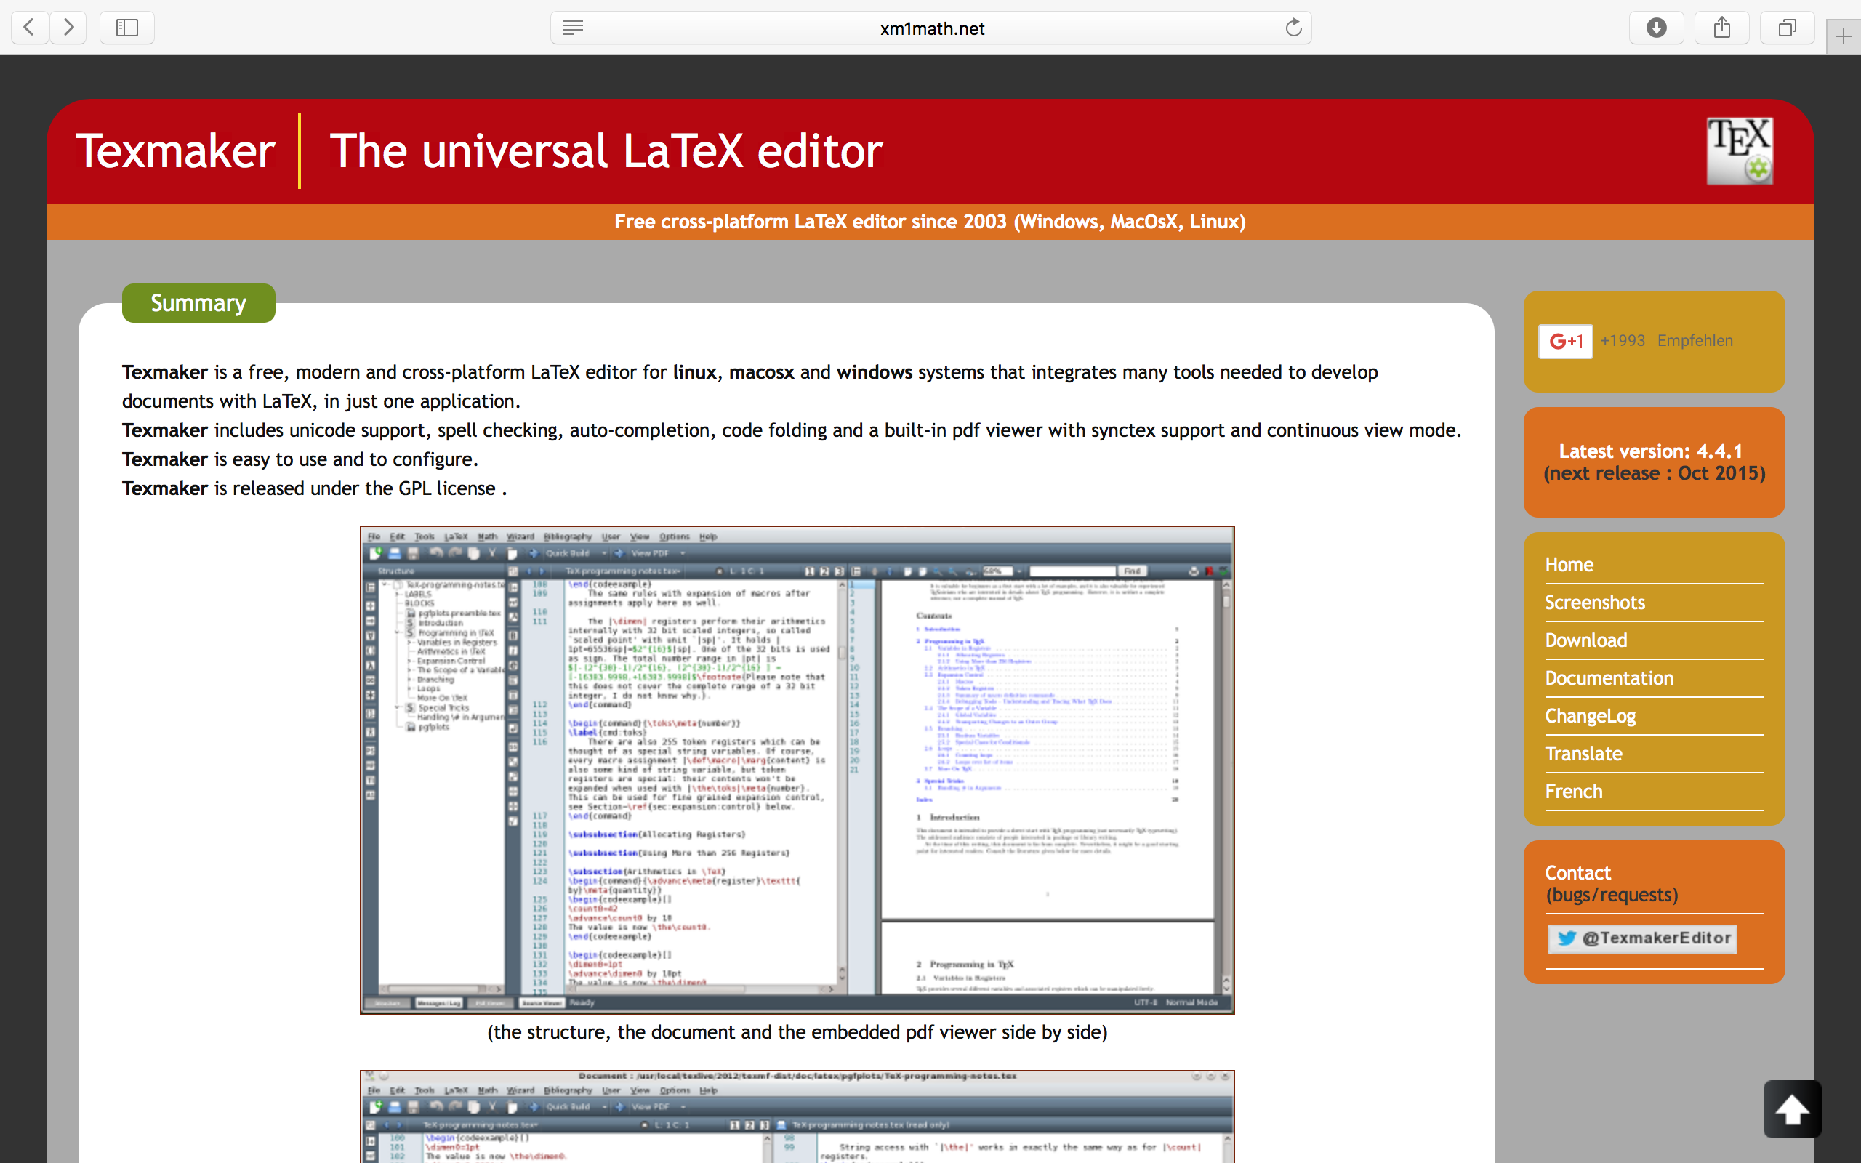Open the Reader view icon in address bar
Viewport: 1861px width, 1163px height.
click(573, 28)
